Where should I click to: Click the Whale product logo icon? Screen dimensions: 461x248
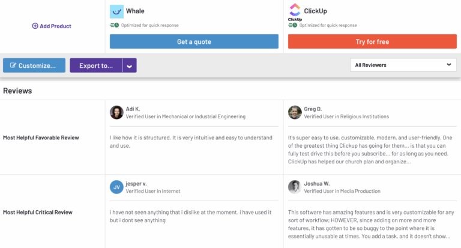click(116, 11)
